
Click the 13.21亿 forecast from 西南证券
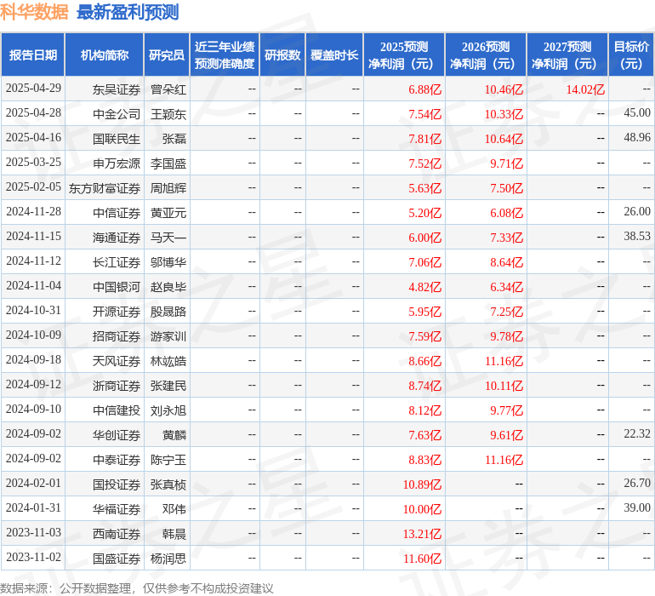422,534
